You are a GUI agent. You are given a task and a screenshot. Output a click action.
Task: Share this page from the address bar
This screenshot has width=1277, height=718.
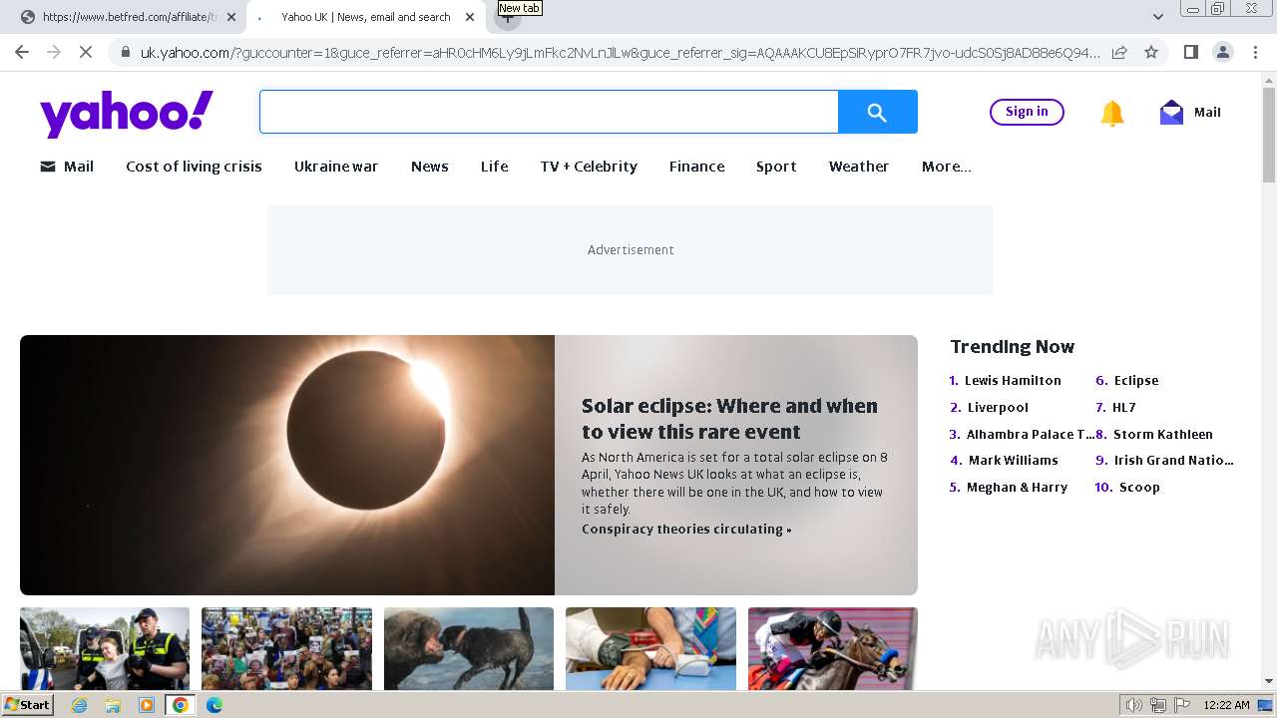(1119, 52)
